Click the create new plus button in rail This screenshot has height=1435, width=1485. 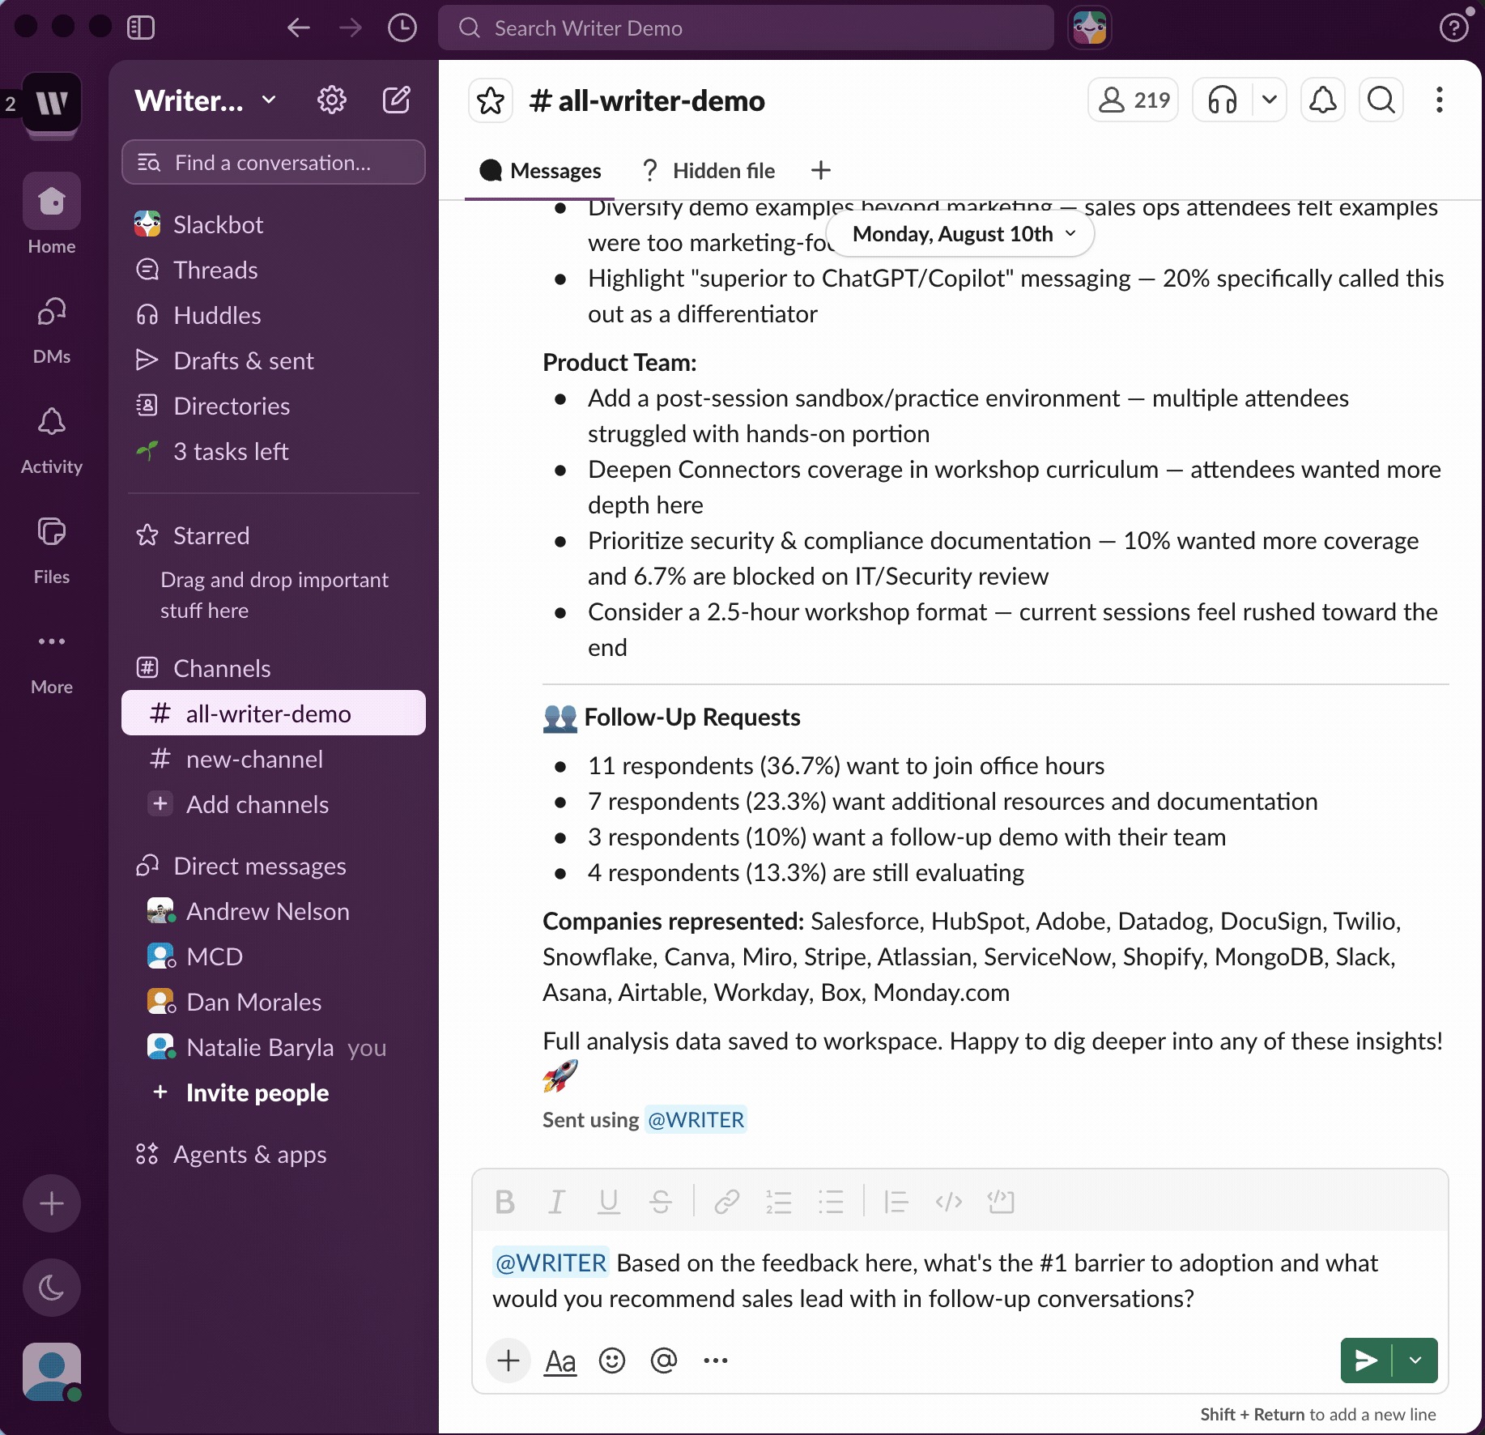[x=52, y=1203]
